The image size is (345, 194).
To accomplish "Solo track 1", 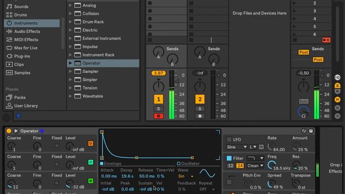I will point(158,109).
